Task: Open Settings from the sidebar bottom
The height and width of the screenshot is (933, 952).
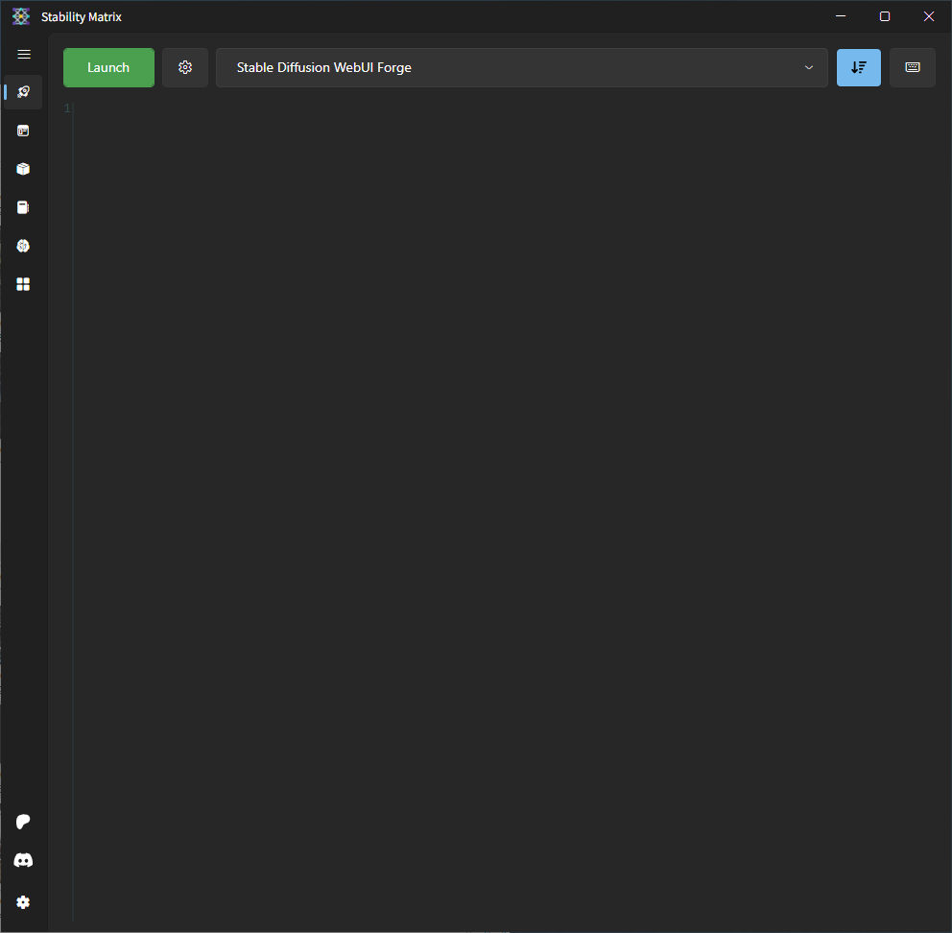Action: pos(23,902)
